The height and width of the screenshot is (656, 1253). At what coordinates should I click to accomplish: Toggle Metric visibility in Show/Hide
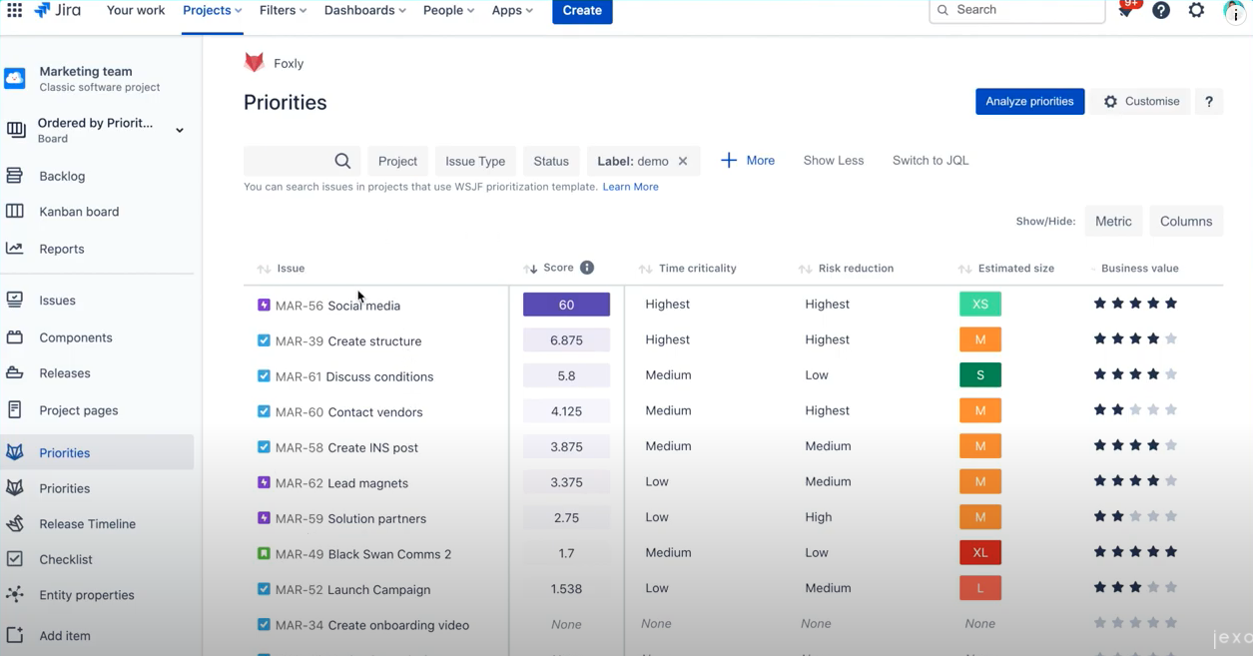pos(1113,221)
